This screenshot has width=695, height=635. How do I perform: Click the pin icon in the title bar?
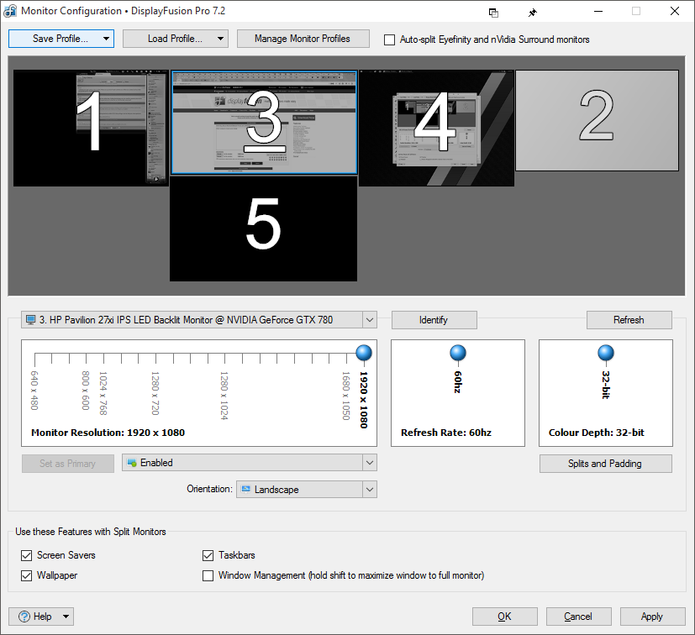click(x=532, y=12)
